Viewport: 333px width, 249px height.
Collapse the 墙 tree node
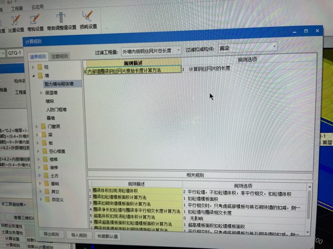33,76
